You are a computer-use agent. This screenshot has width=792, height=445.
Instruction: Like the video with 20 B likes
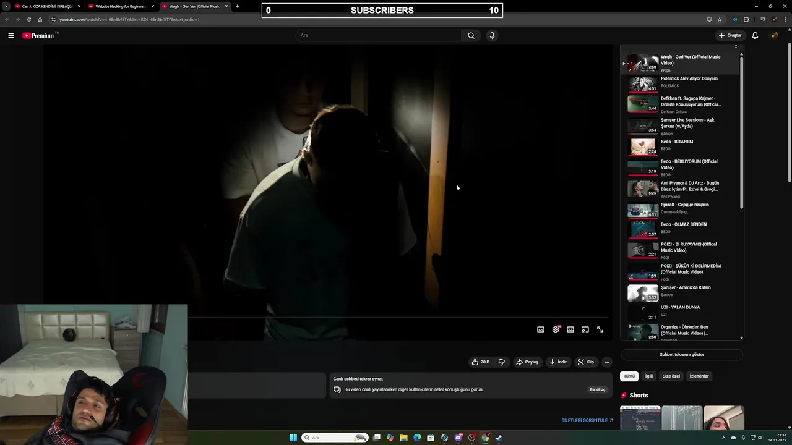click(481, 362)
